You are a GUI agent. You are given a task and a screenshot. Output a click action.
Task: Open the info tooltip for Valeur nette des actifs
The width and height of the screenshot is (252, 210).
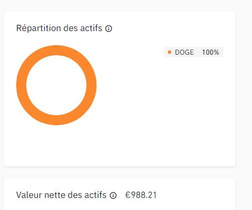[113, 195]
